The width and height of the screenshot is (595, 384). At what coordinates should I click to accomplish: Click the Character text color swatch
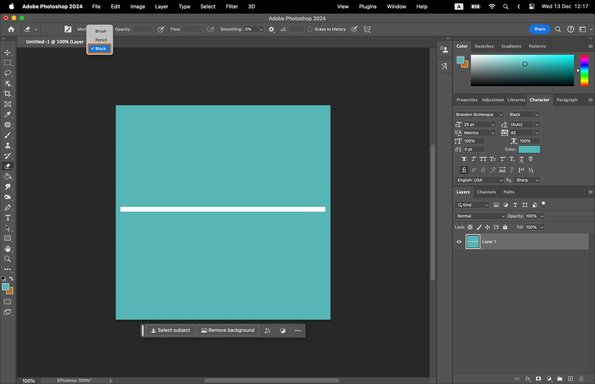click(529, 149)
